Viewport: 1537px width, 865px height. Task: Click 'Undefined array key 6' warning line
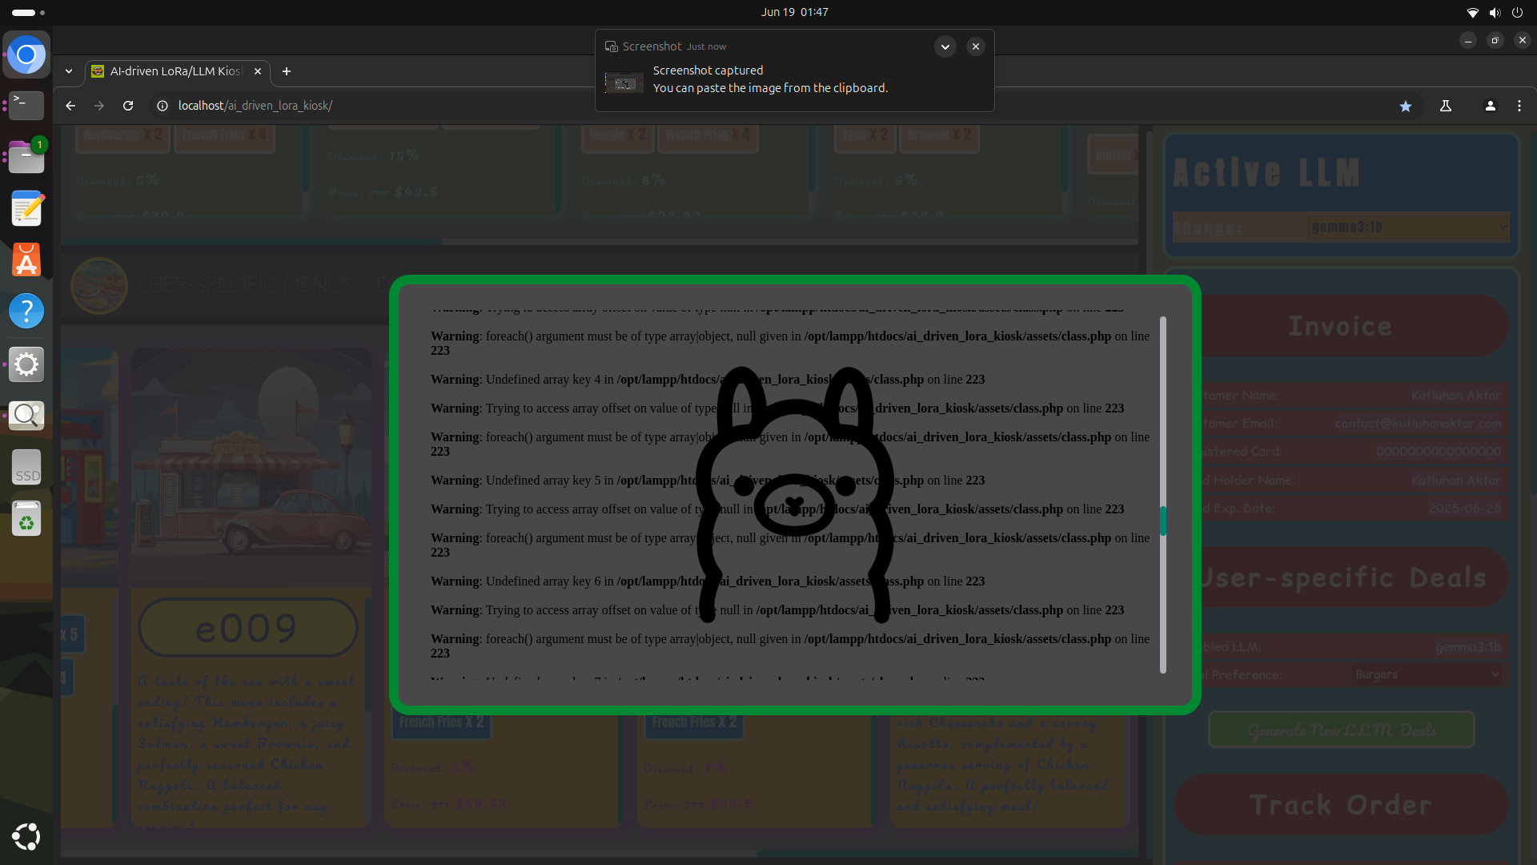point(708,581)
